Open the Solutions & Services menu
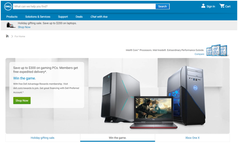The image size is (238, 146). [x=38, y=17]
